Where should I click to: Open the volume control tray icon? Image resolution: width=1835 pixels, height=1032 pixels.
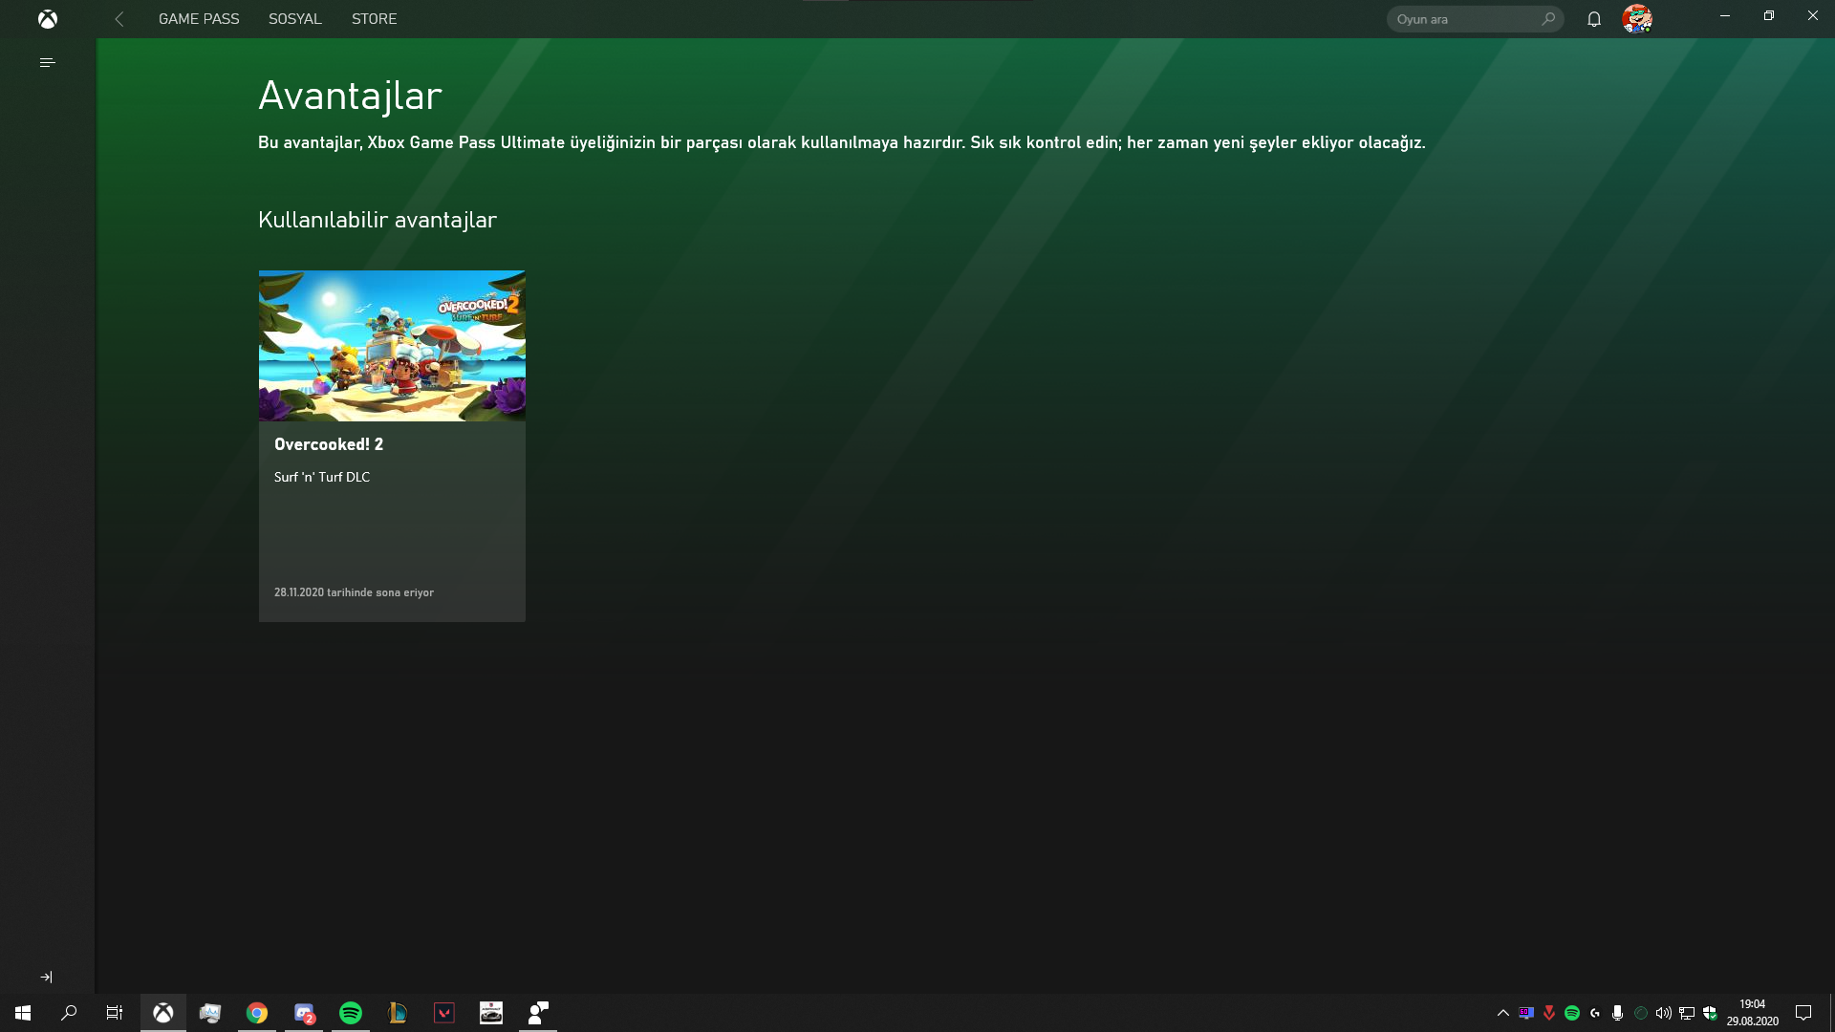click(1664, 1013)
